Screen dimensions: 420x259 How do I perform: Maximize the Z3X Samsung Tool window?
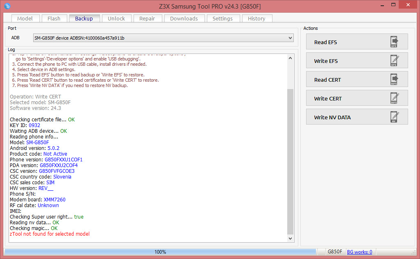(x=393, y=4)
